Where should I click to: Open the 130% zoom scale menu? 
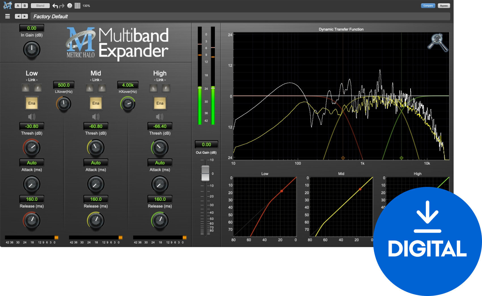tap(86, 6)
